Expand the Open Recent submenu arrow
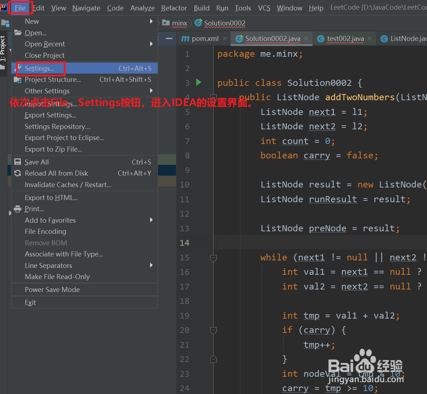The height and width of the screenshot is (394, 427). point(152,44)
